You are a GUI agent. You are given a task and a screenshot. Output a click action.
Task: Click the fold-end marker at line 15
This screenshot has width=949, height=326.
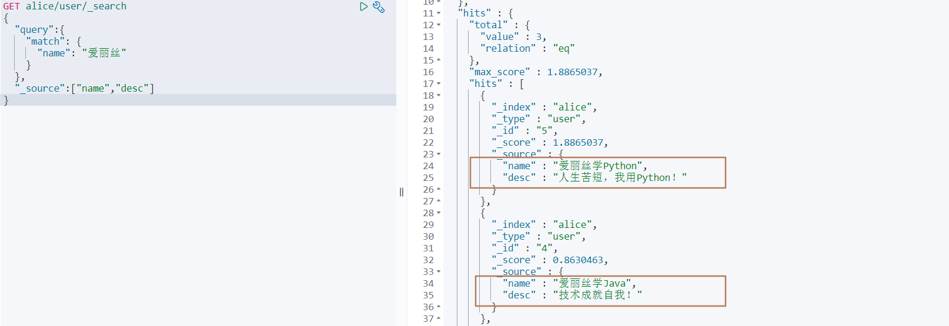coord(439,61)
